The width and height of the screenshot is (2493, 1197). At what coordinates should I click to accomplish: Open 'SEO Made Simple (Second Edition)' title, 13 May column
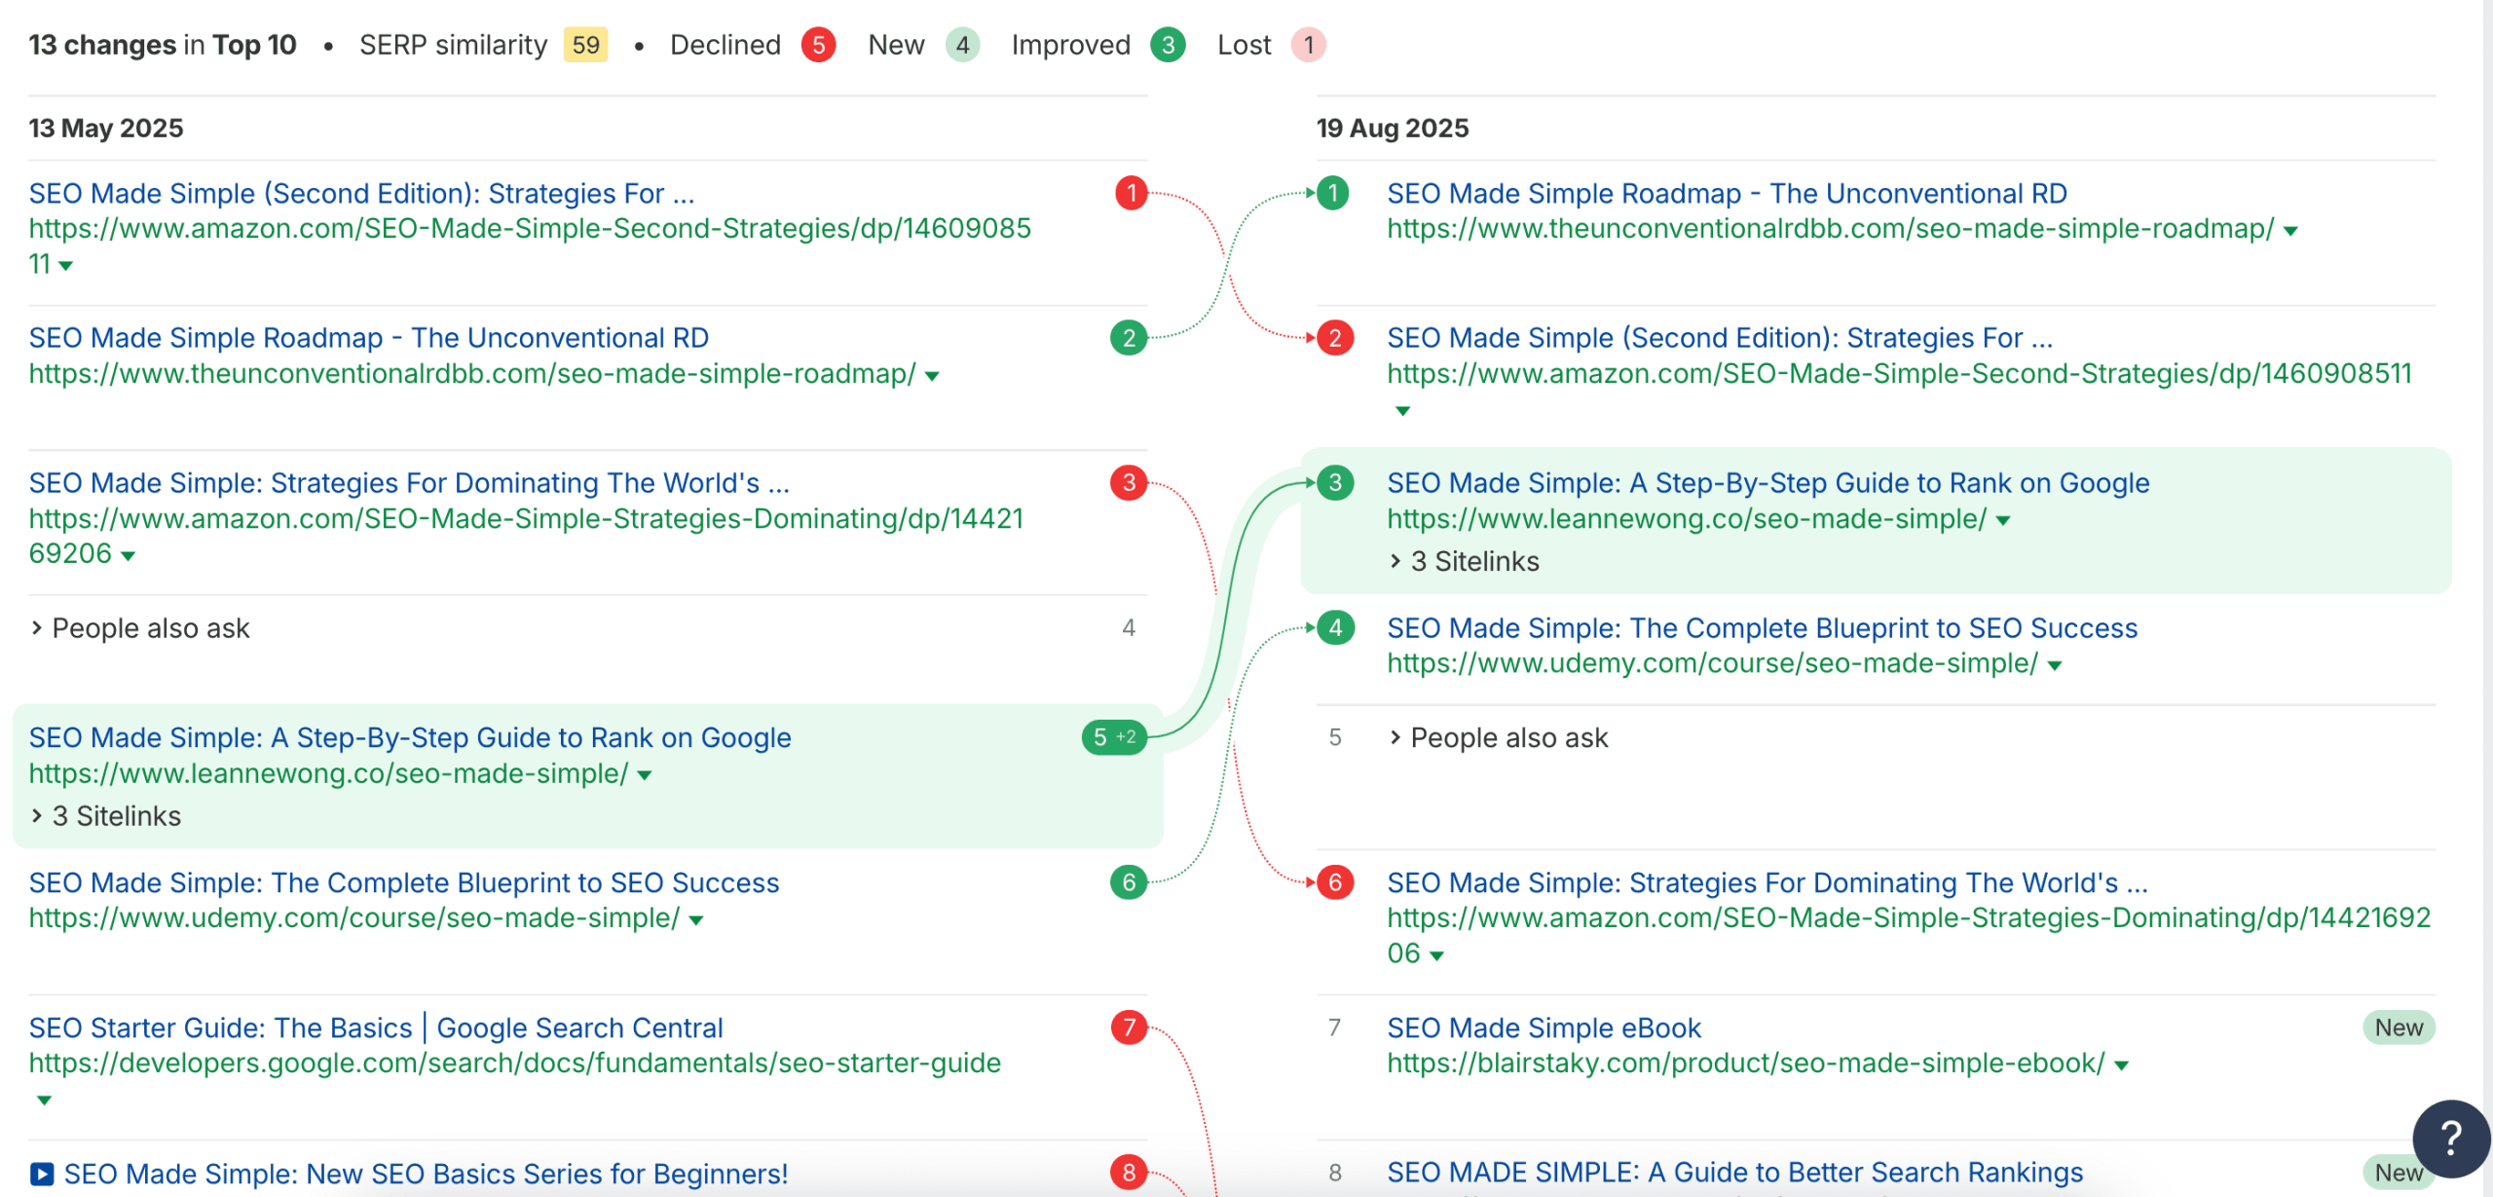click(x=361, y=194)
